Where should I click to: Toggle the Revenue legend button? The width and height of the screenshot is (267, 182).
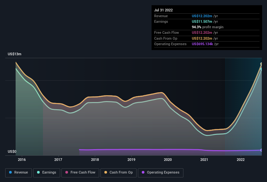point(19,173)
